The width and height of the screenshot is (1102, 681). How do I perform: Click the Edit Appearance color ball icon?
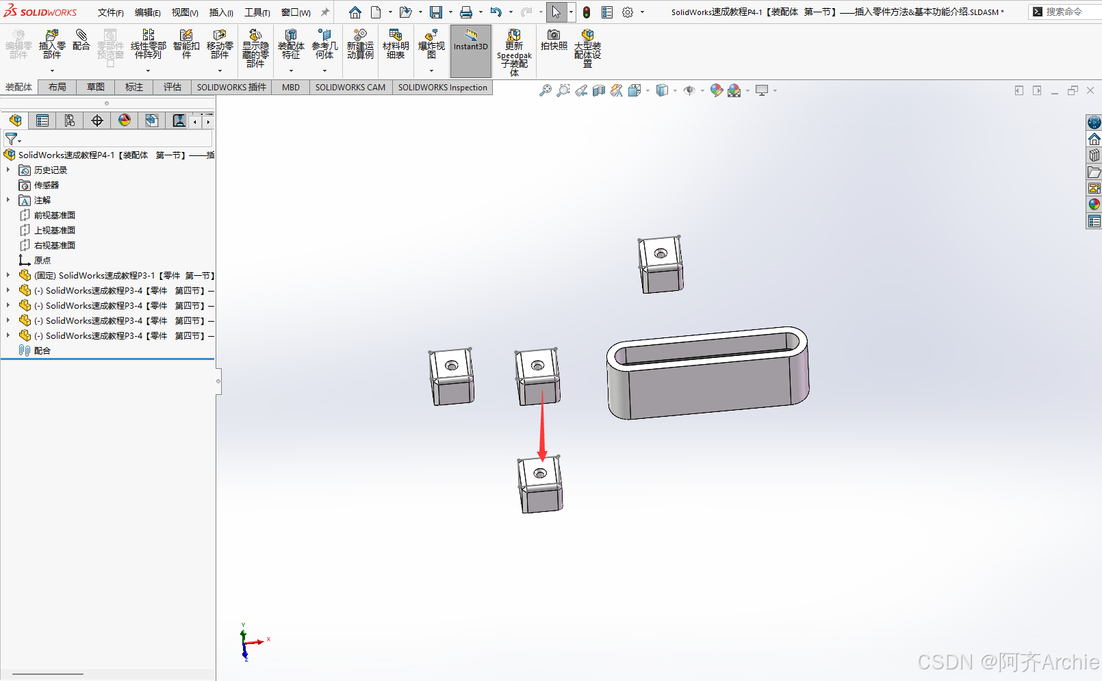point(717,90)
